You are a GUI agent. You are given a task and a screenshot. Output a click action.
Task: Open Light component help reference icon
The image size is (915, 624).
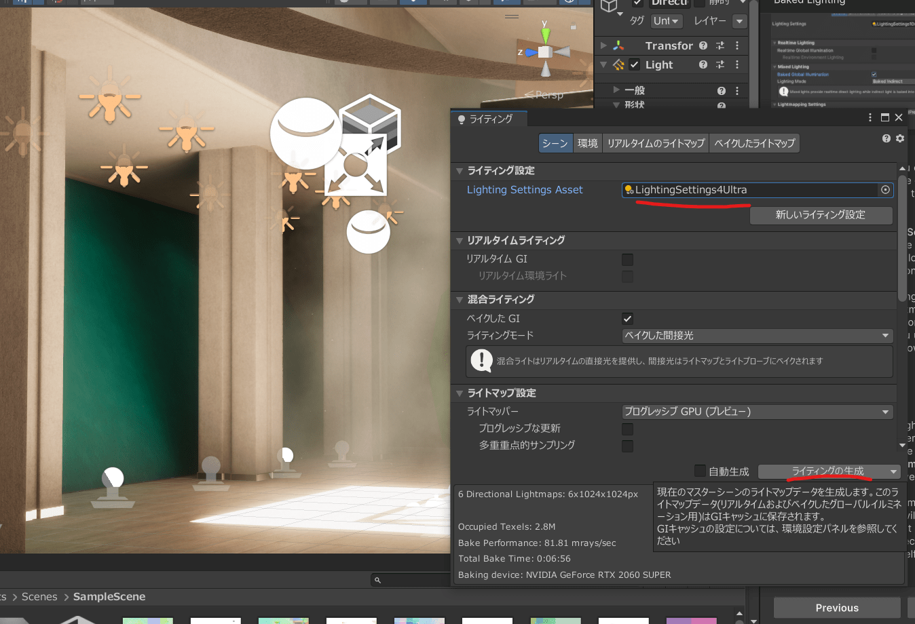click(x=703, y=64)
